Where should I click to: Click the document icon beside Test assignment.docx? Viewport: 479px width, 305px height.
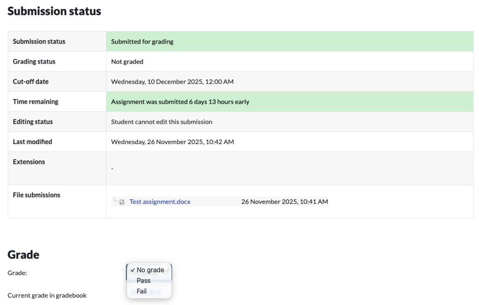(122, 202)
